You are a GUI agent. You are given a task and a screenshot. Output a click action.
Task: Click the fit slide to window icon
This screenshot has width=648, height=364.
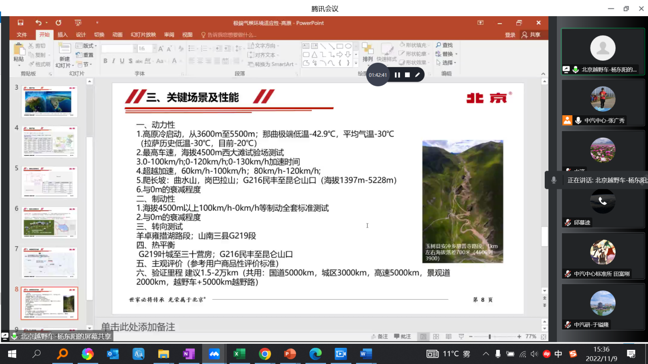click(x=544, y=336)
